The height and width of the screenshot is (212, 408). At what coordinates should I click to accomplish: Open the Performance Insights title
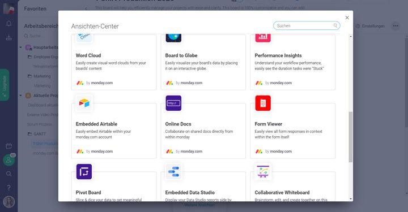[x=278, y=55]
